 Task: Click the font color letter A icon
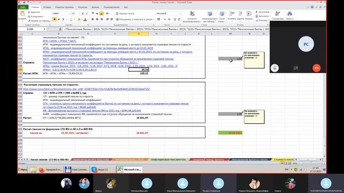tap(85, 20)
